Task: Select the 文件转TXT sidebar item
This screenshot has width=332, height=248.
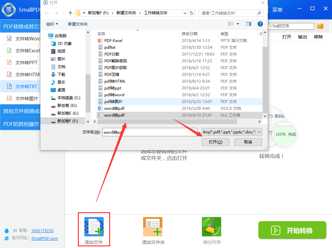Action: pyautogui.click(x=20, y=87)
